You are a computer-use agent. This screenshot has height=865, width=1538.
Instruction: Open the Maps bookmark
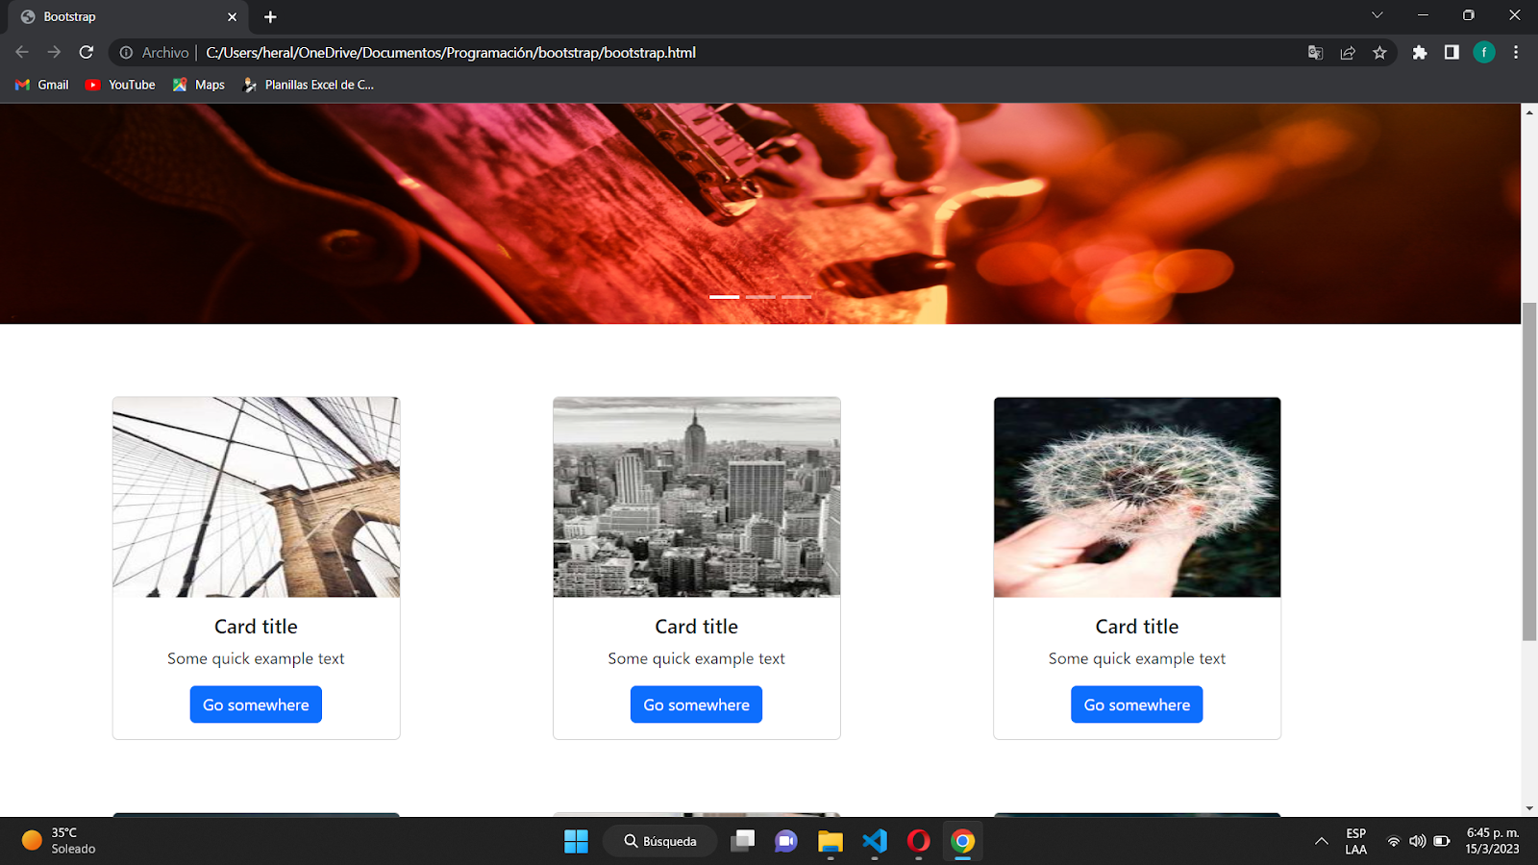(199, 85)
